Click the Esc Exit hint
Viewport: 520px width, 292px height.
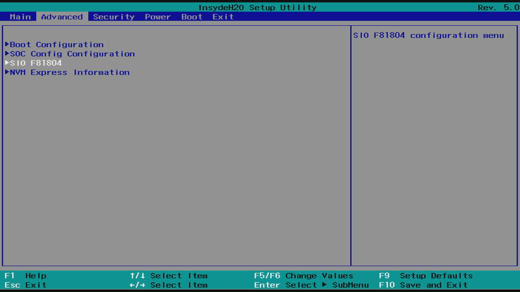point(26,285)
